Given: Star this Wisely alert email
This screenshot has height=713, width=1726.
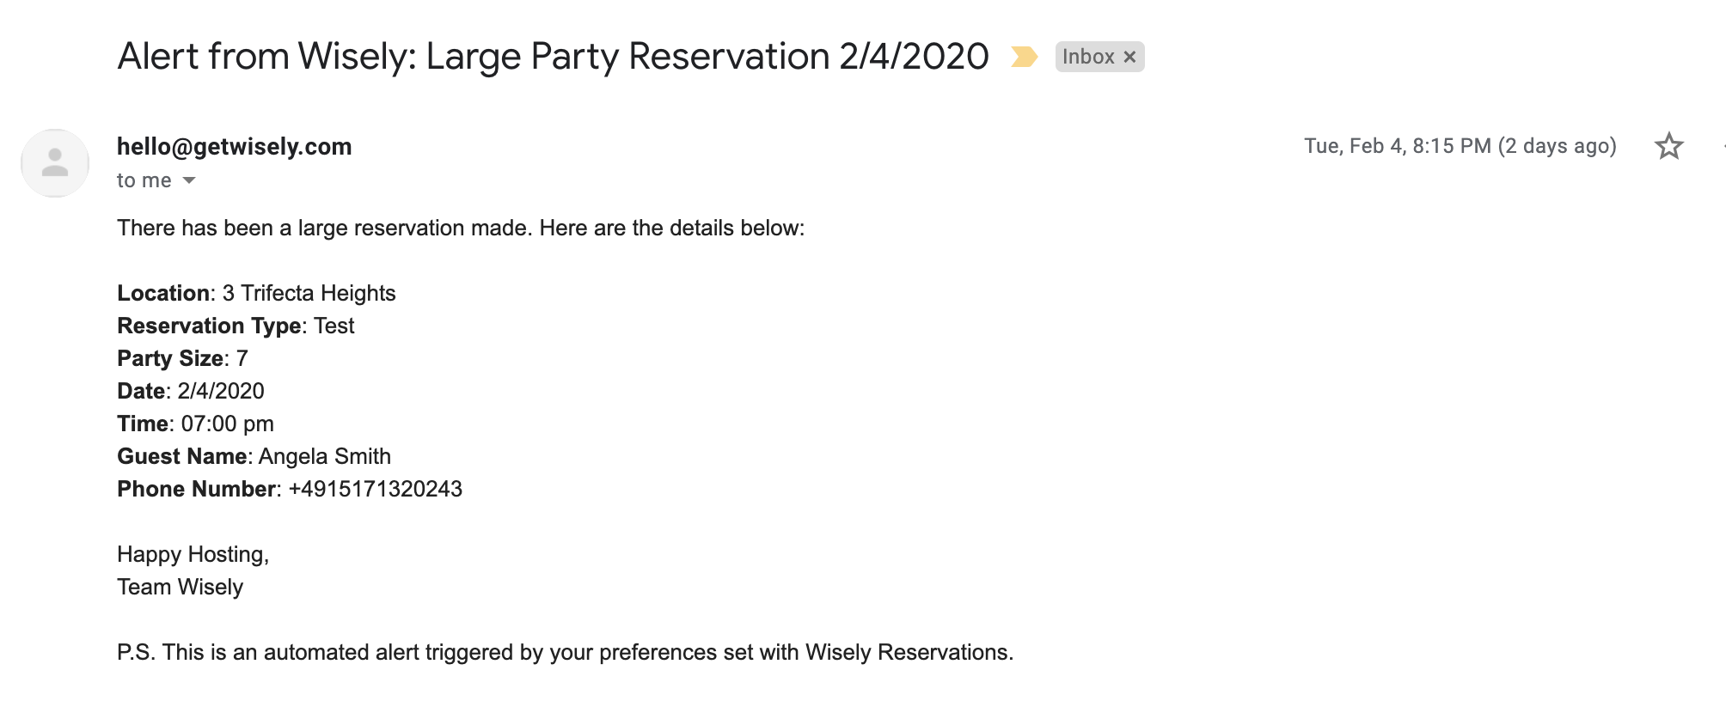Looking at the screenshot, I should tap(1668, 146).
